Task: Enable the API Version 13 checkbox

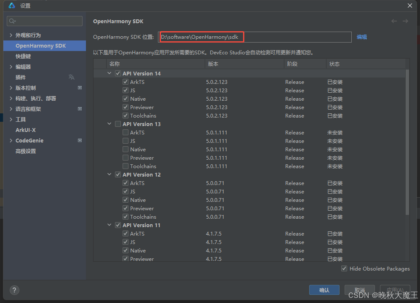Action: [x=118, y=123]
